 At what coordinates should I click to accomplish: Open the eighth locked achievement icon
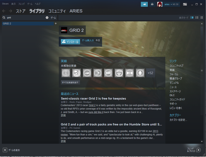[140, 73]
